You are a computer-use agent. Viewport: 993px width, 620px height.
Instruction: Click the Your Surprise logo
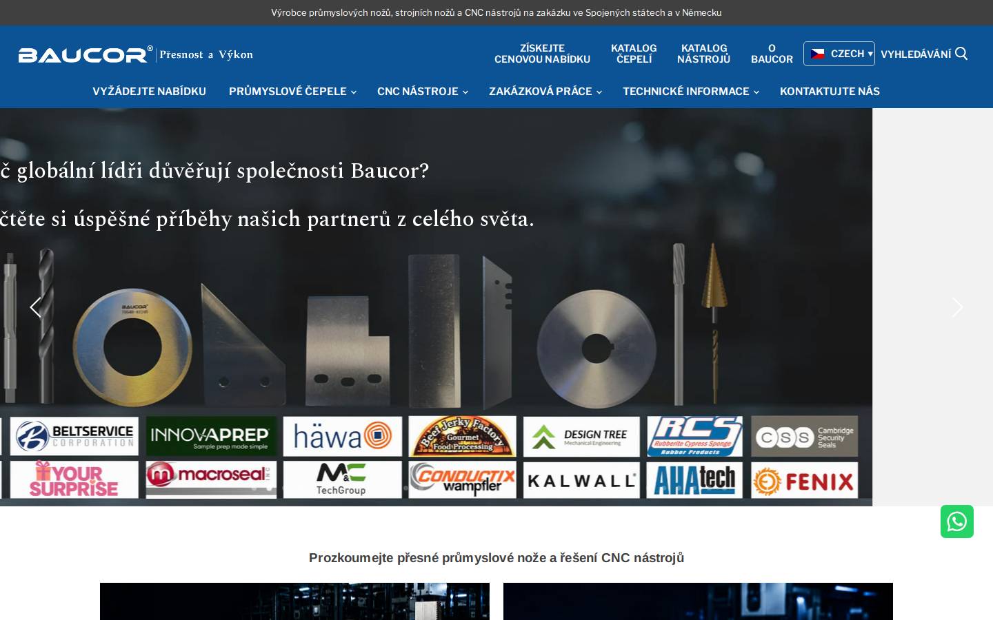pyautogui.click(x=74, y=479)
